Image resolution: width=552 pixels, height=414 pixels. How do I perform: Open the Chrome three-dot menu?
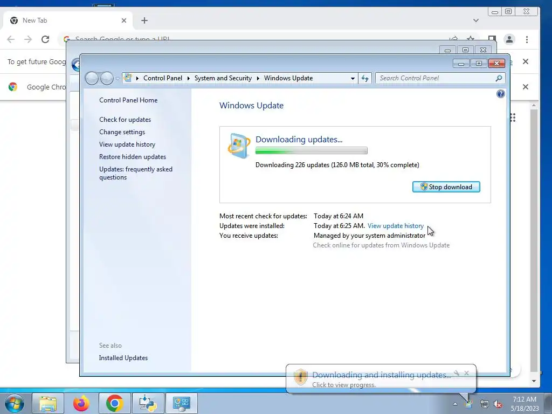point(527,39)
